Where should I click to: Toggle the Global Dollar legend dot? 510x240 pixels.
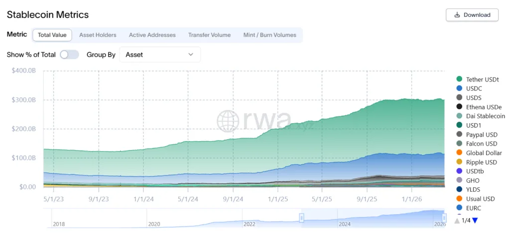459,153
